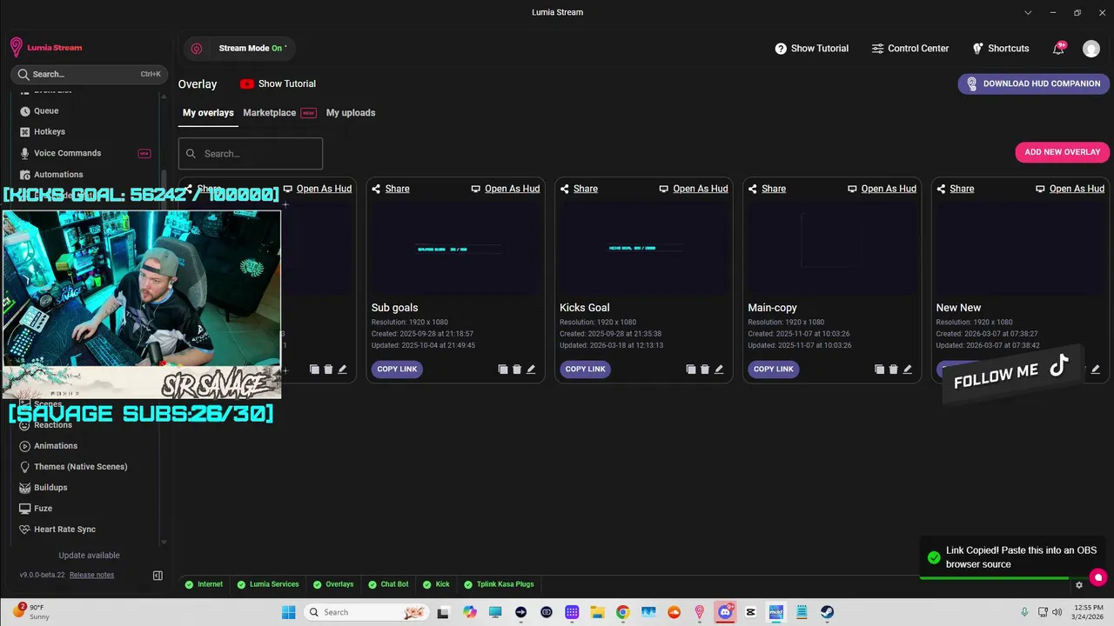Go to Voice Commands
Screen dimensions: 1114x626
[67, 153]
